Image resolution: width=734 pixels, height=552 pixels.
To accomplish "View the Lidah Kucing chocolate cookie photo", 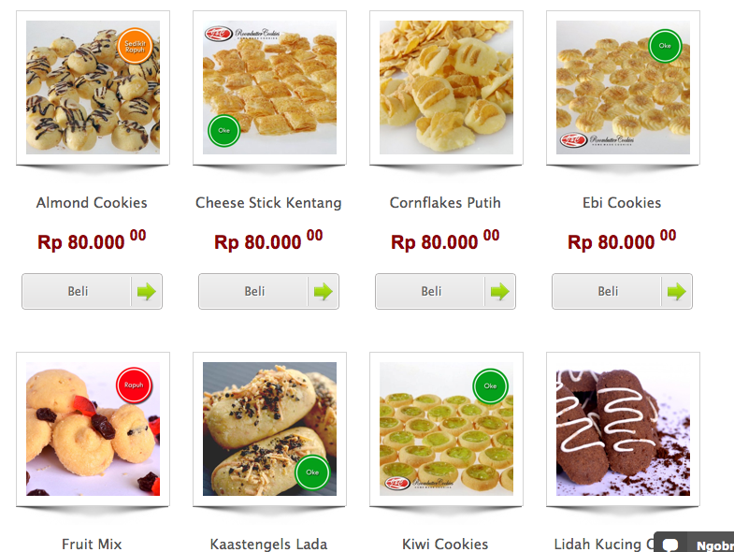I will 623,429.
